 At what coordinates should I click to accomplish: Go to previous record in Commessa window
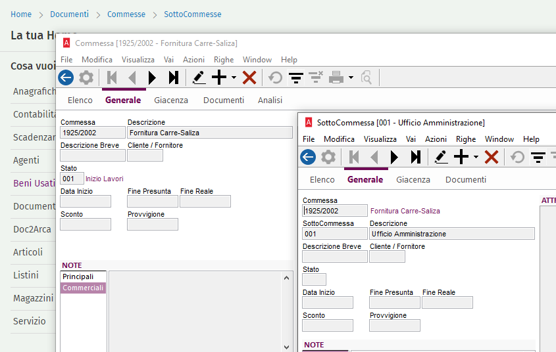click(x=132, y=77)
